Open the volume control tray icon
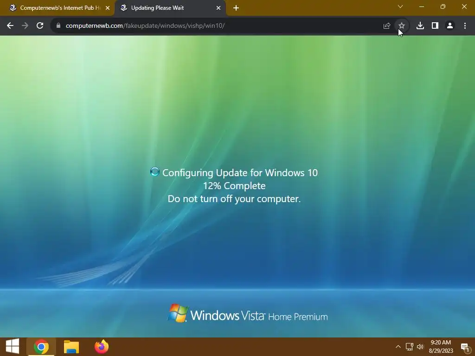 tap(420, 347)
